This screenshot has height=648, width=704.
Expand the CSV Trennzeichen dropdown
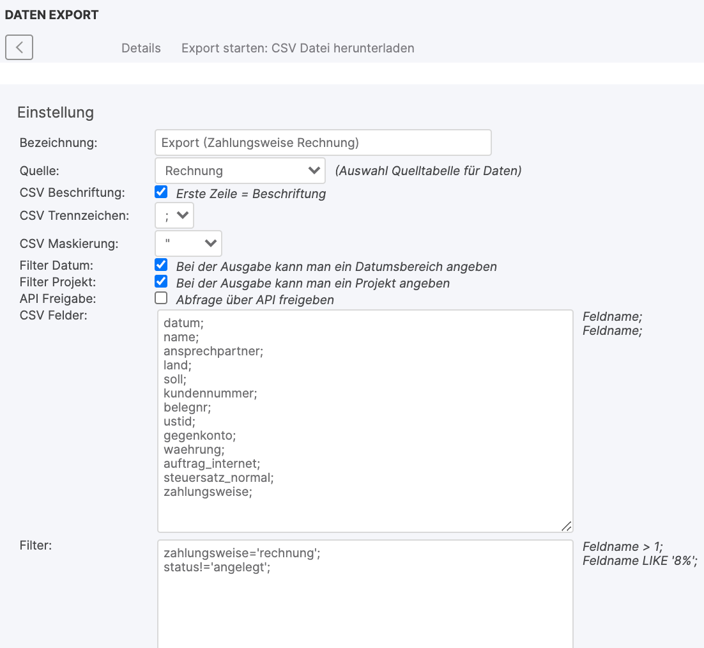point(174,215)
